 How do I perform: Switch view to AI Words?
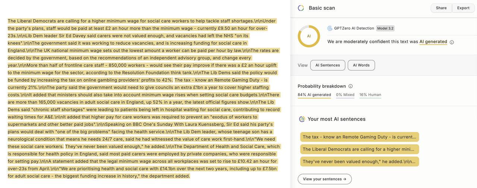361,65
